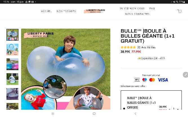Click the Maestro payment logo
The width and height of the screenshot is (188, 117).
click(144, 80)
